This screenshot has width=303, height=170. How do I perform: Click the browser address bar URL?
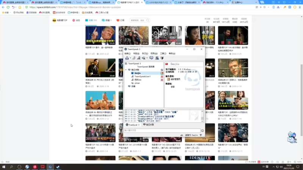pos(75,7)
